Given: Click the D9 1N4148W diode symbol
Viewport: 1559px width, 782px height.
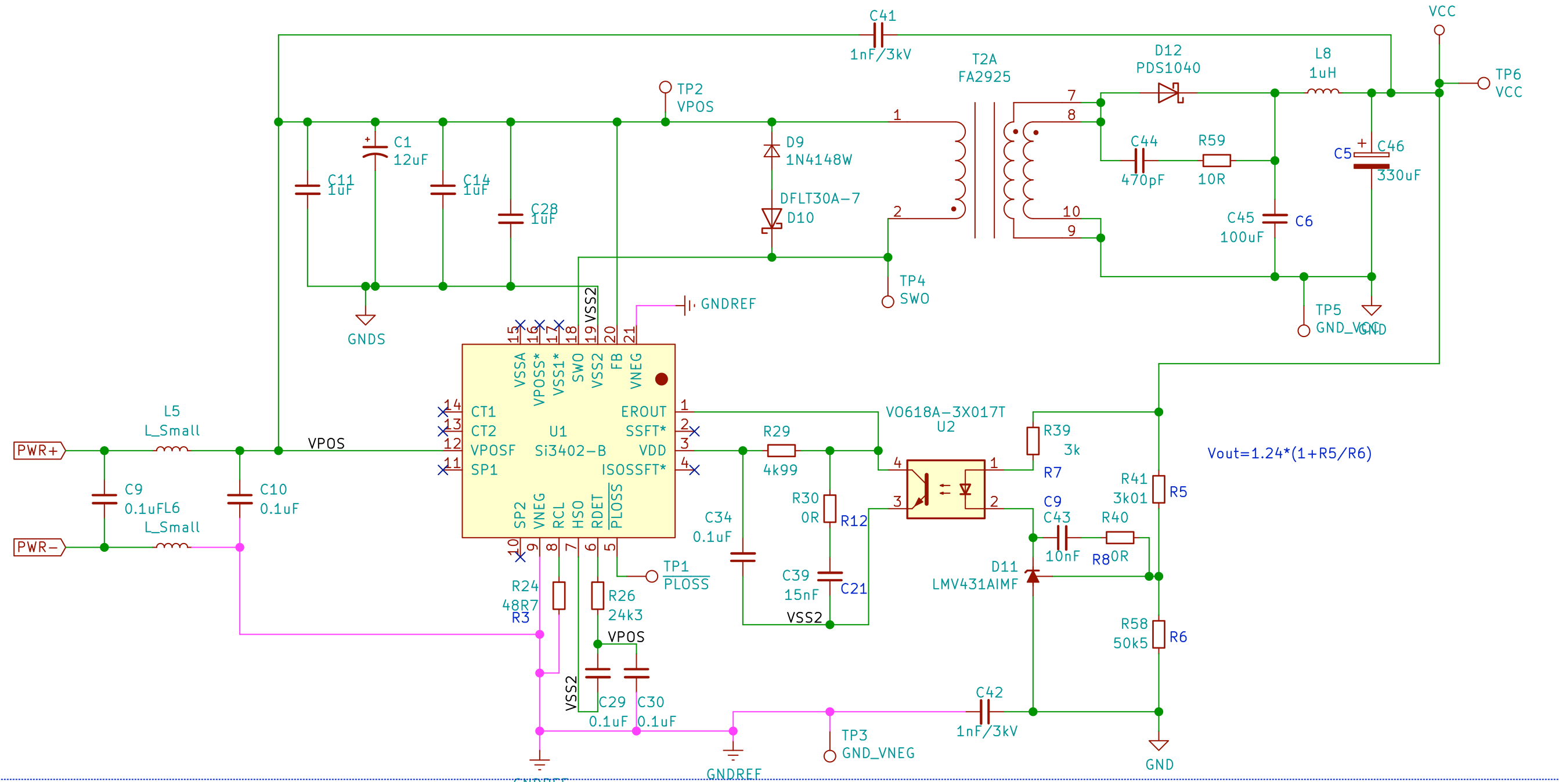Looking at the screenshot, I should point(771,151).
